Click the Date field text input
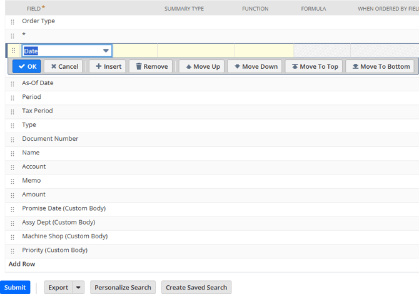 pyautogui.click(x=61, y=51)
